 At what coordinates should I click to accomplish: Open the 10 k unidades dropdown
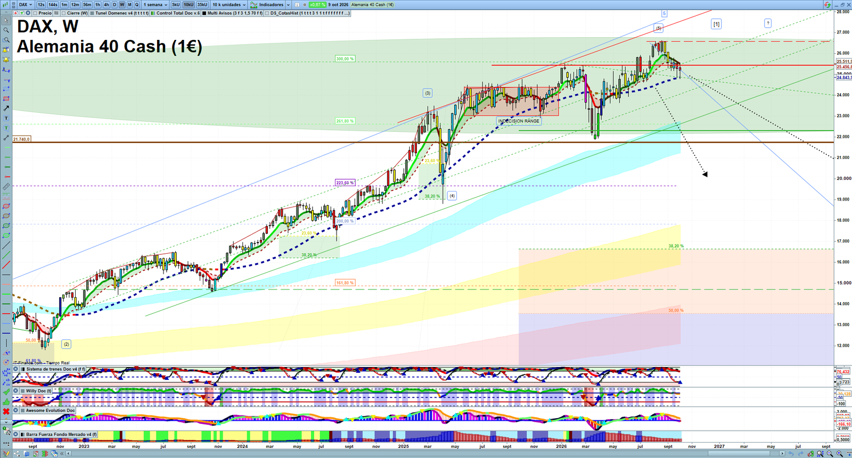230,5
